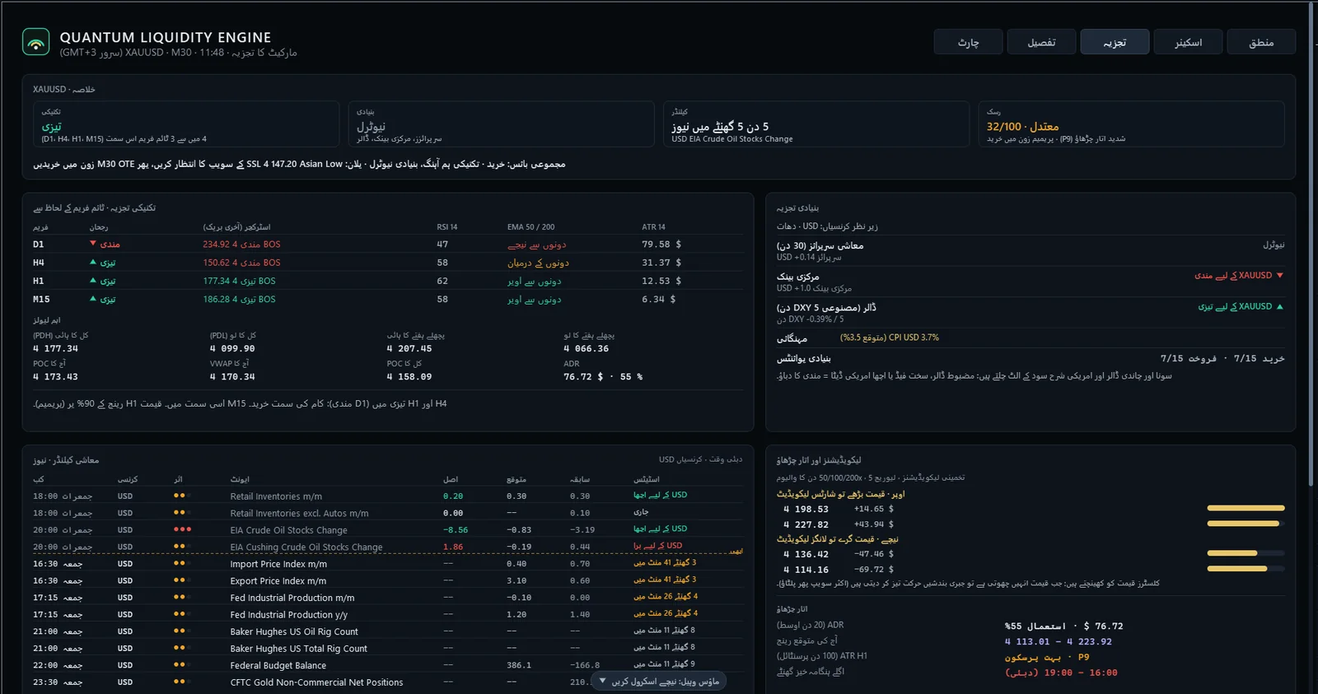Image resolution: width=1318 pixels, height=694 pixels.
Task: Click the green triangle beside XAUUSD کے لیے تیزی
Action: [x=1279, y=306]
